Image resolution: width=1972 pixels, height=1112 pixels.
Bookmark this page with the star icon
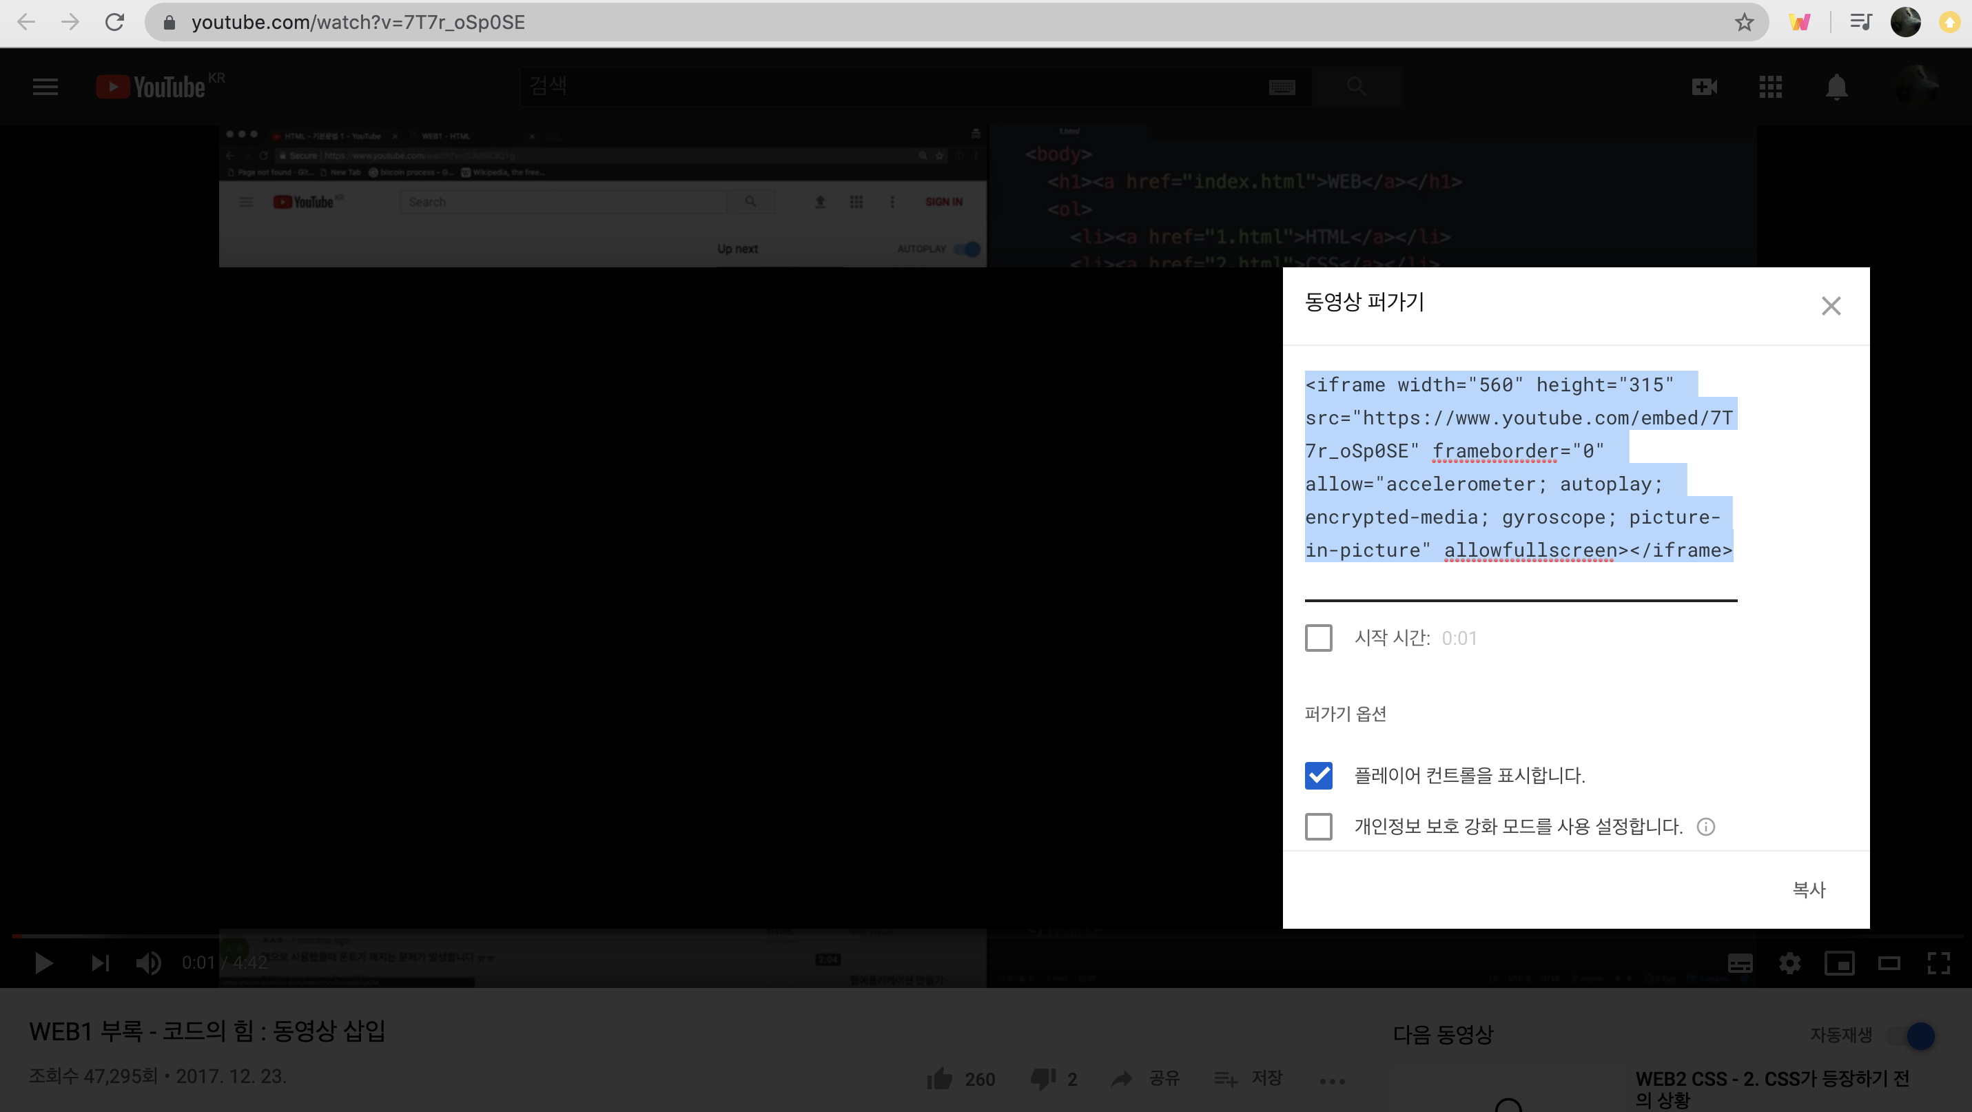point(1744,22)
